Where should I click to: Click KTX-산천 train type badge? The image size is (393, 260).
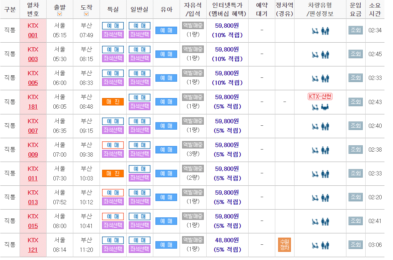[320, 97]
